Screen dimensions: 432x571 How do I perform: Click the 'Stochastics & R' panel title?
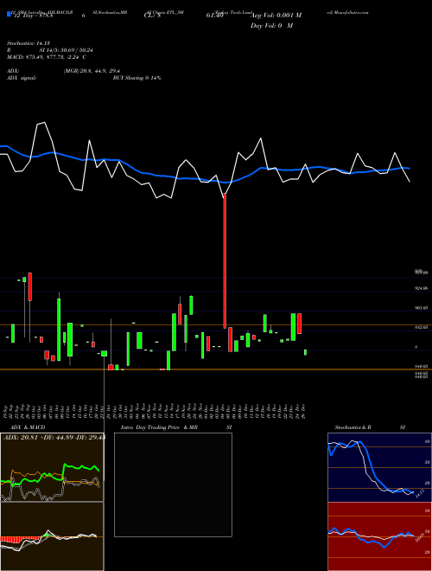pyautogui.click(x=353, y=427)
